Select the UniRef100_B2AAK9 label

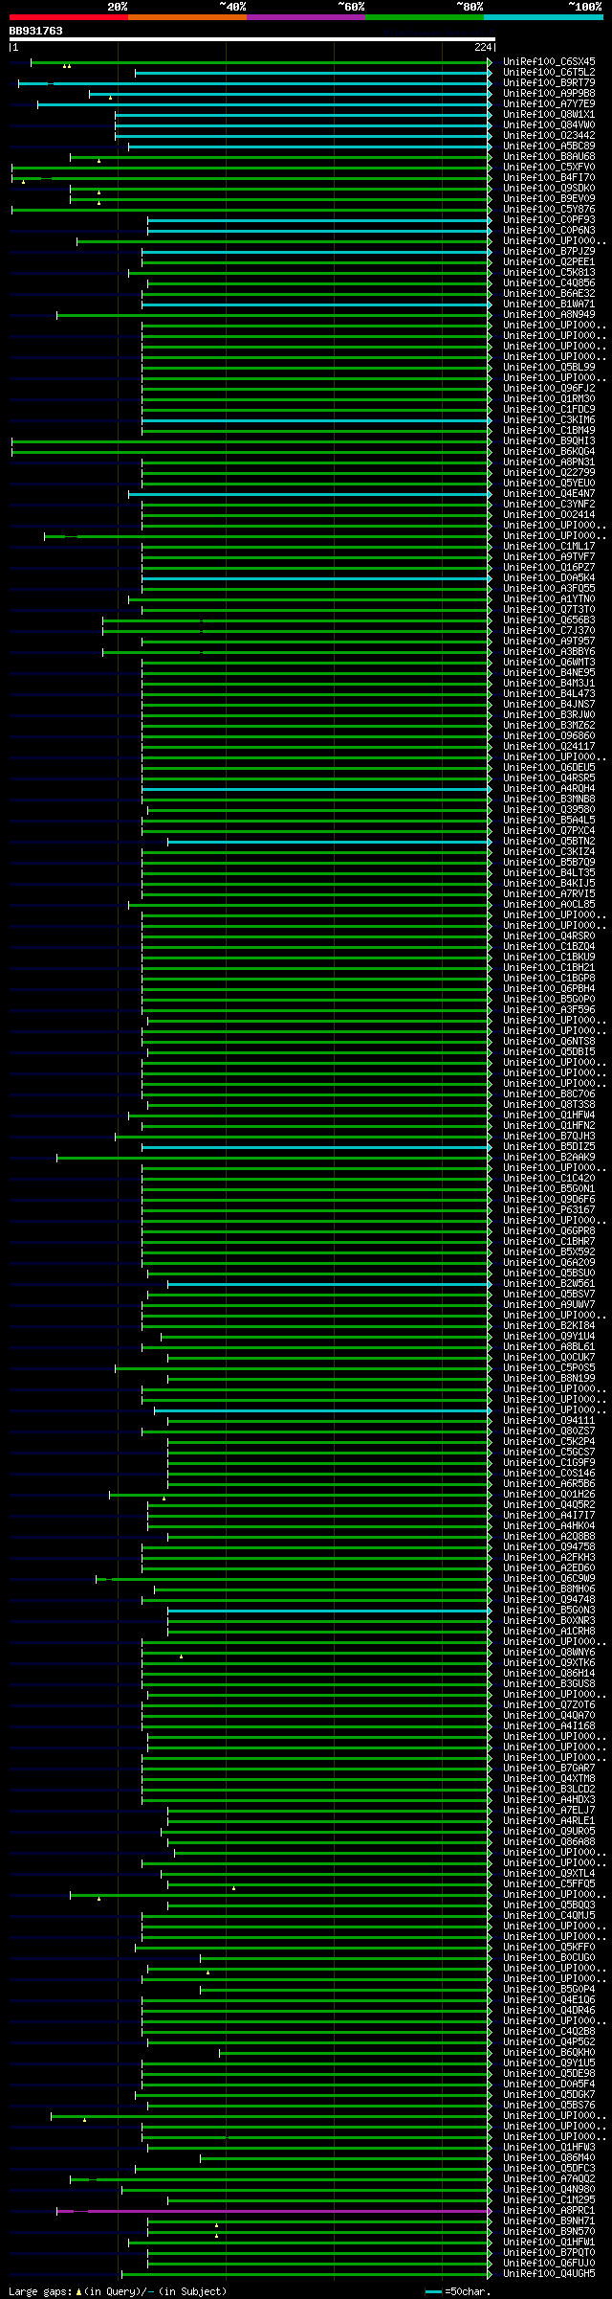point(549,1158)
